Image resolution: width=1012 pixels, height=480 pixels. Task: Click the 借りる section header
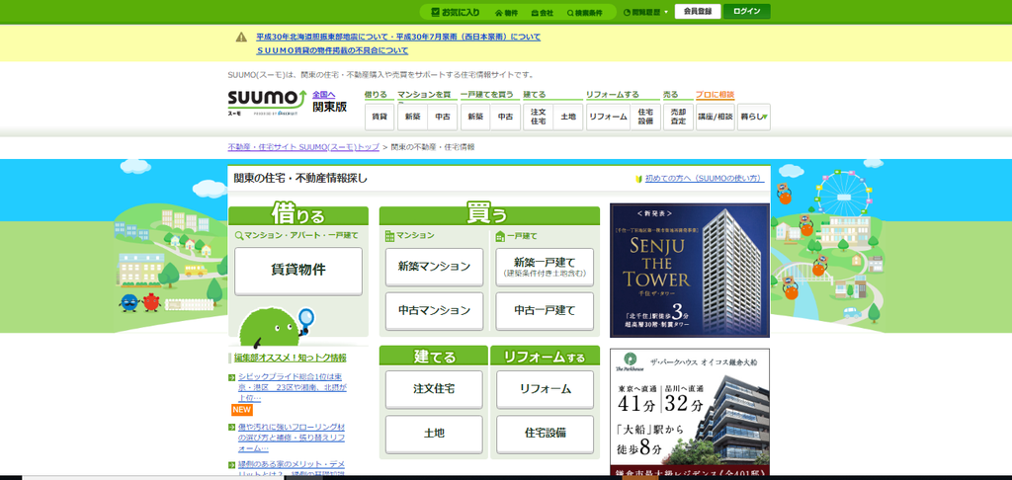point(298,215)
